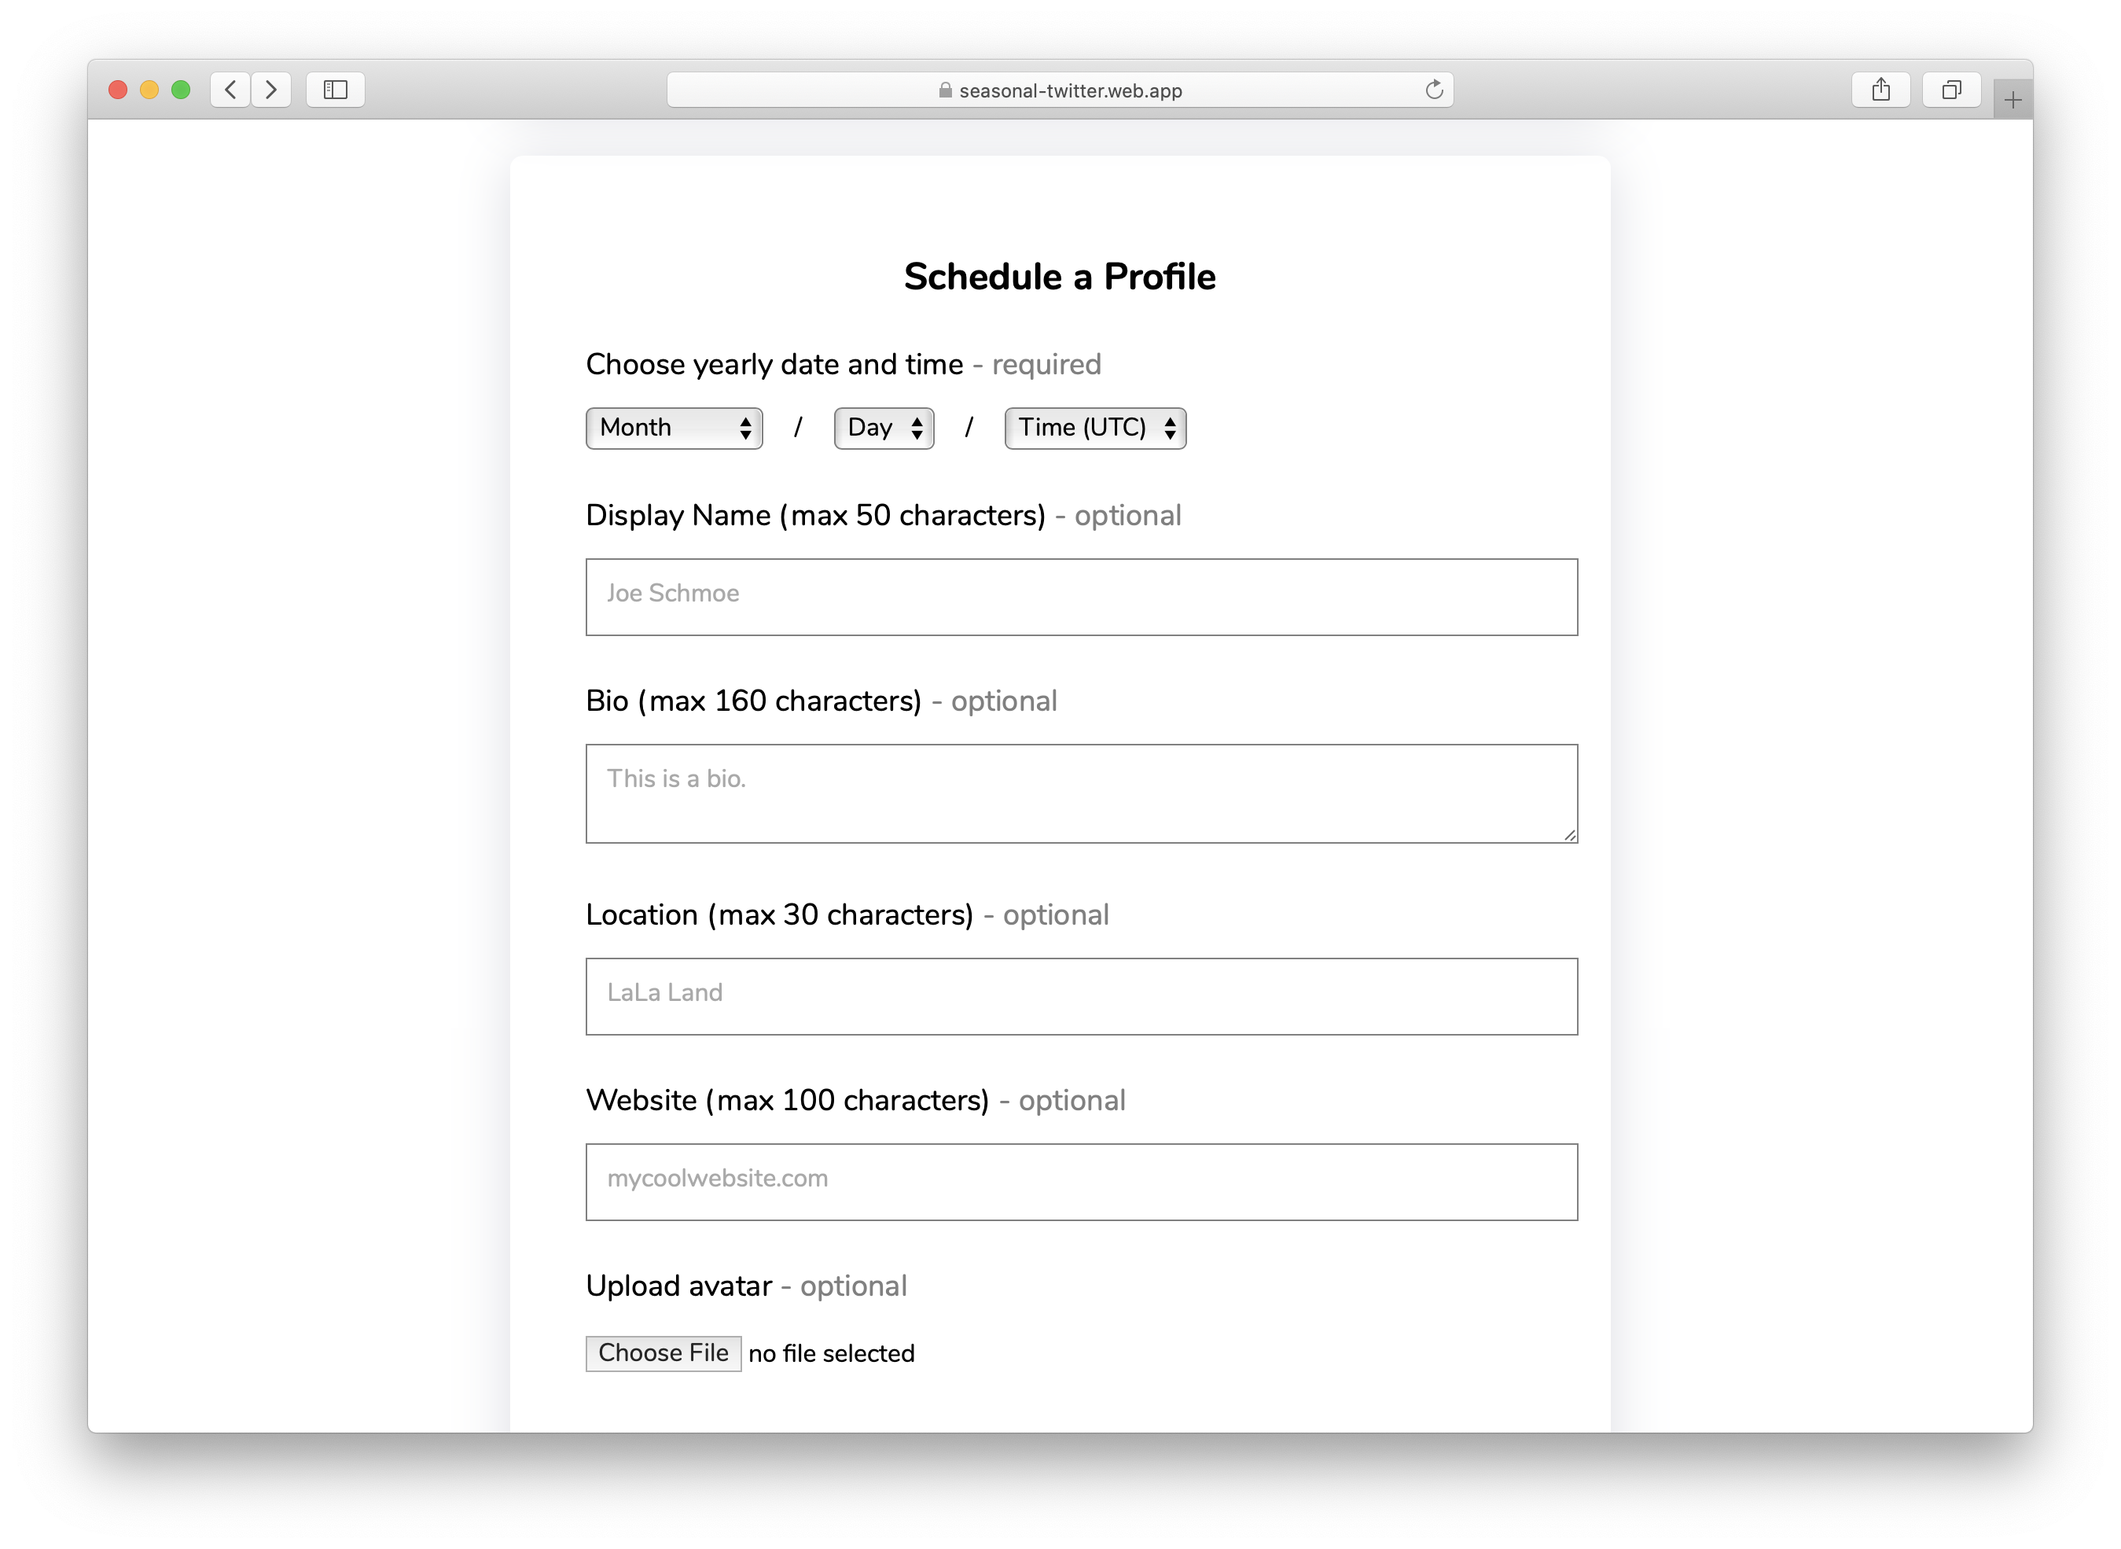Click the forward navigation arrow
This screenshot has width=2121, height=1549.
coord(273,90)
